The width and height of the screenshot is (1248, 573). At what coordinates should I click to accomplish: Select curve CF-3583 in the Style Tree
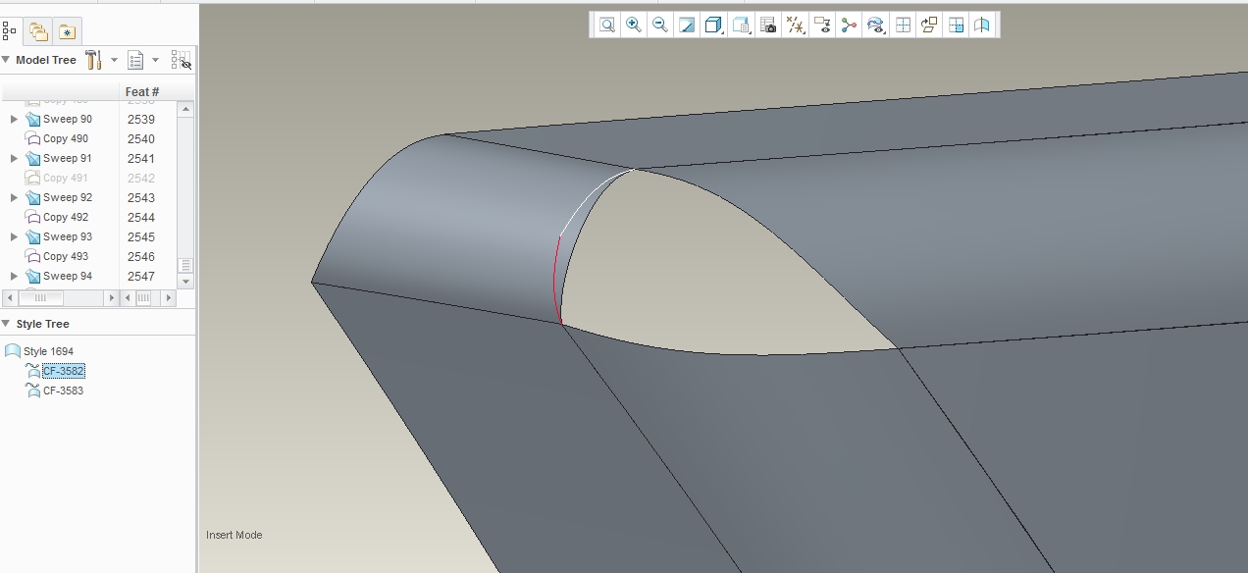pos(63,391)
